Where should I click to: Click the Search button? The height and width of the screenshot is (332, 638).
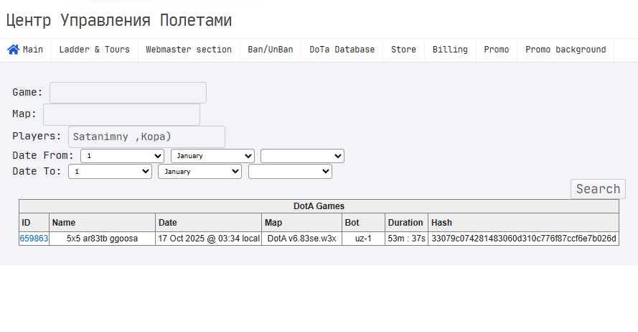[x=598, y=189]
